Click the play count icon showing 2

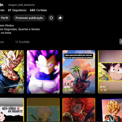pyautogui.click(x=31, y=90)
